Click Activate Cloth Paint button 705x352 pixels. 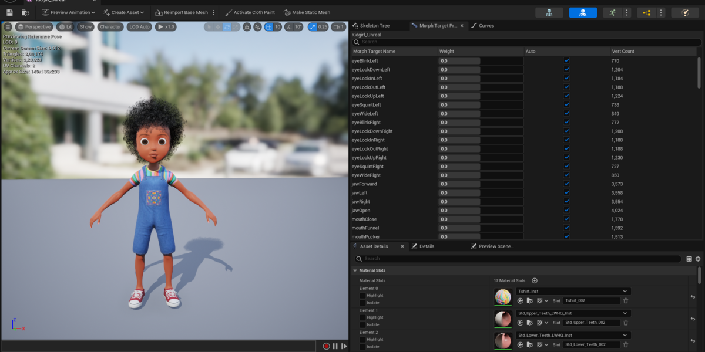point(250,12)
